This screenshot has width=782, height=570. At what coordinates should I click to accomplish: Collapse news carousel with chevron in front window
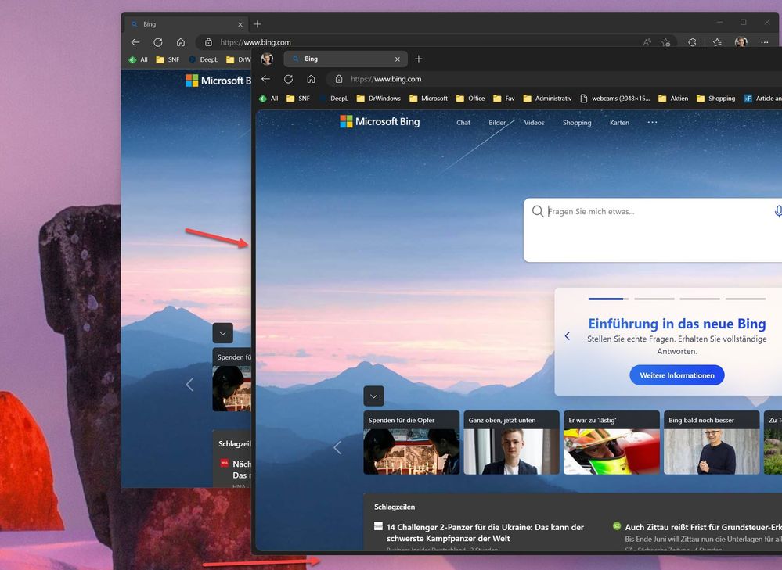374,396
